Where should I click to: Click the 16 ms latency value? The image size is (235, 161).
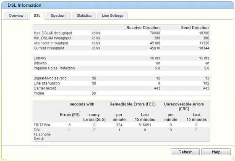(x=155, y=58)
